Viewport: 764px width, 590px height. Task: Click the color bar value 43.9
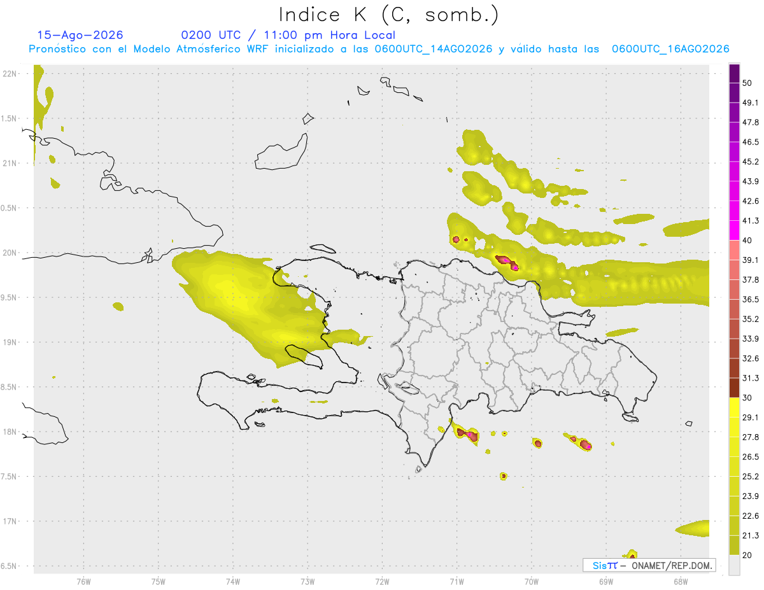751,181
